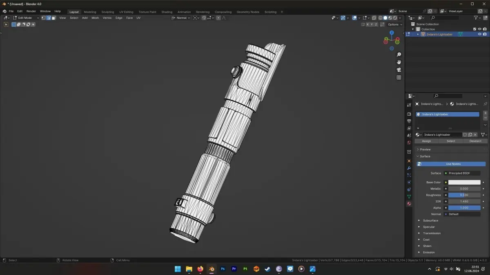Click the Z axis on navigation gizmo
The image size is (490, 275).
(x=392, y=32)
